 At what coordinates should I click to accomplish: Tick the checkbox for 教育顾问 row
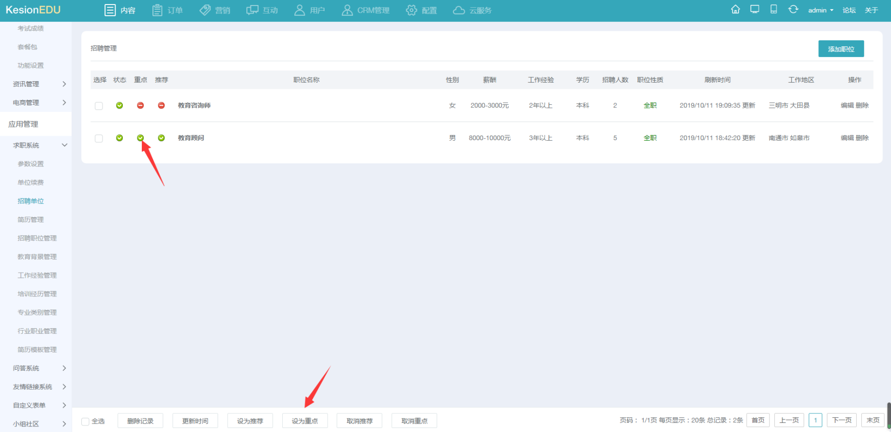pyautogui.click(x=99, y=138)
